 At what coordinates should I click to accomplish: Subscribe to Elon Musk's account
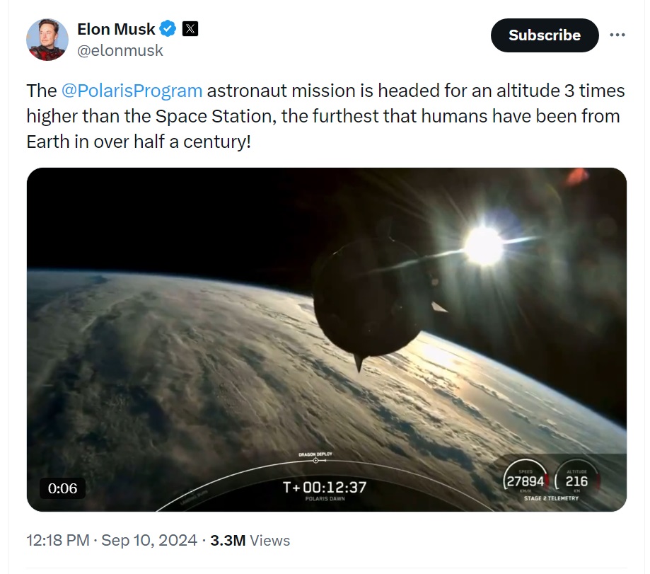545,35
